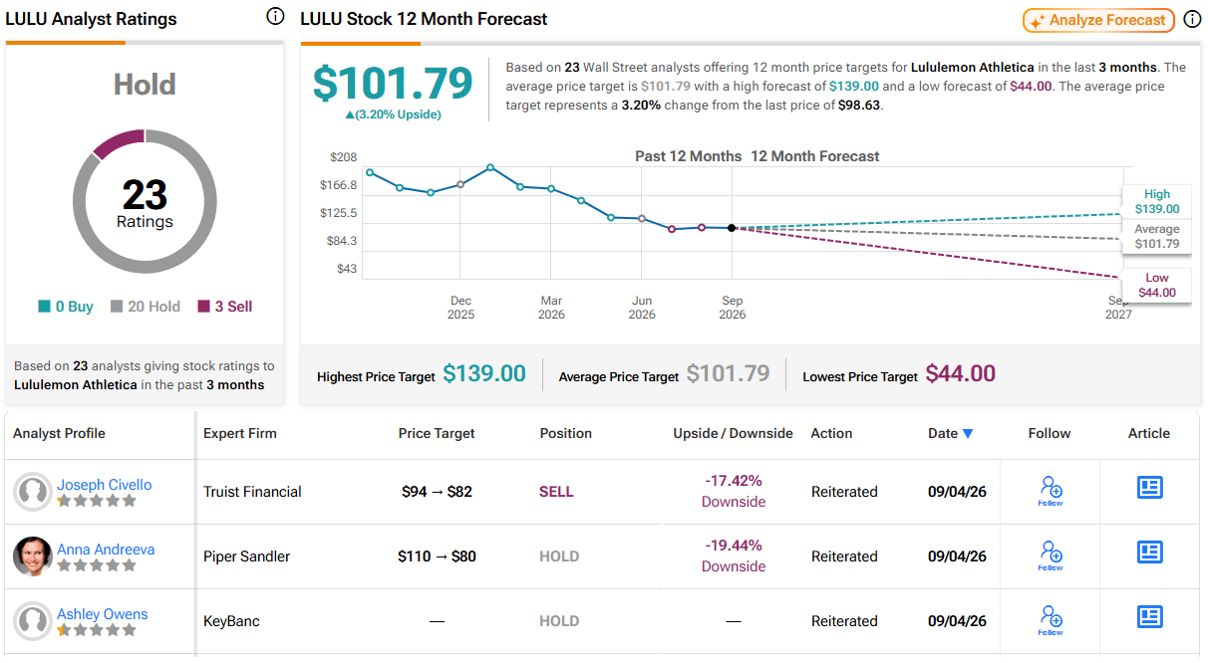This screenshot has height=663, width=1208.
Task: Click the Sep 2026 chart data point
Action: pos(732,228)
